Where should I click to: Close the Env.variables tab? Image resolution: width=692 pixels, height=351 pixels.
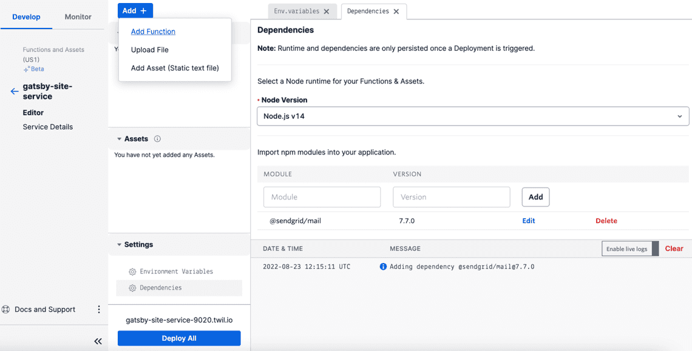(x=327, y=12)
